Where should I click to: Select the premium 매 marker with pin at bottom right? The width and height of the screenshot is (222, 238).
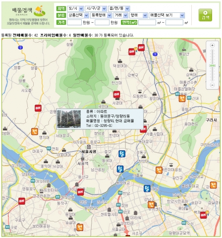point(204,215)
